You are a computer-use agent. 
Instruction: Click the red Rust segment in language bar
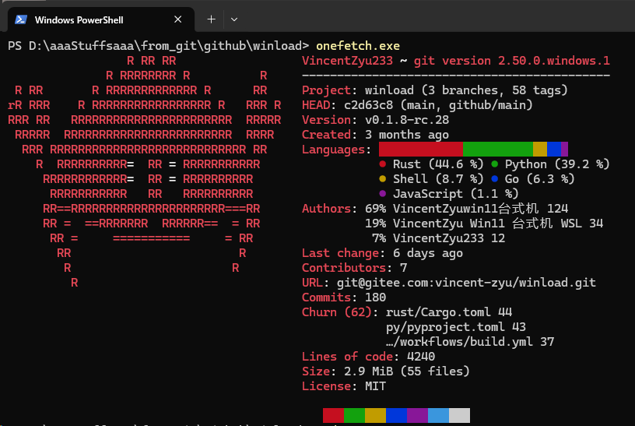pyautogui.click(x=421, y=150)
